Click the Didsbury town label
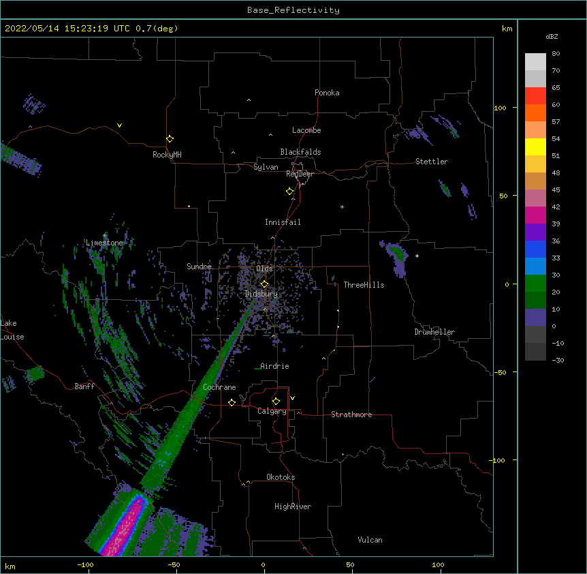587x574 pixels. click(x=261, y=294)
